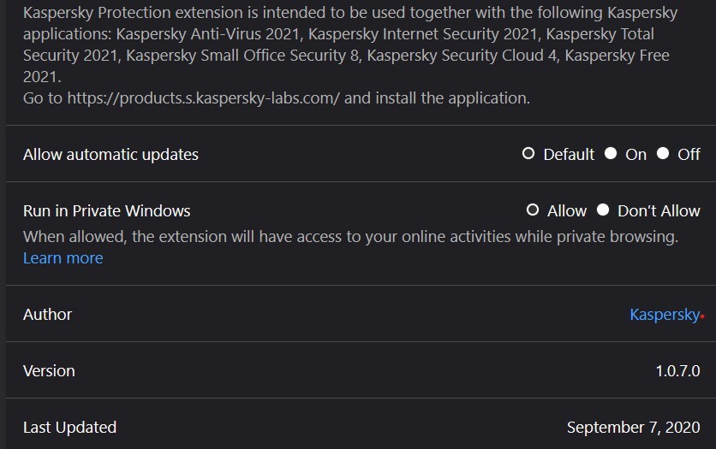The height and width of the screenshot is (449, 716).
Task: Click the private browsing access description text
Action: [350, 236]
